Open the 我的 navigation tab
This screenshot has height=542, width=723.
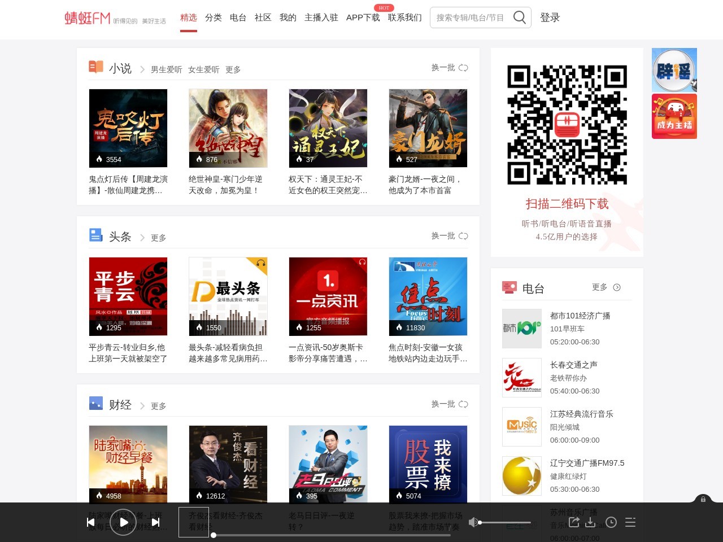coord(288,18)
